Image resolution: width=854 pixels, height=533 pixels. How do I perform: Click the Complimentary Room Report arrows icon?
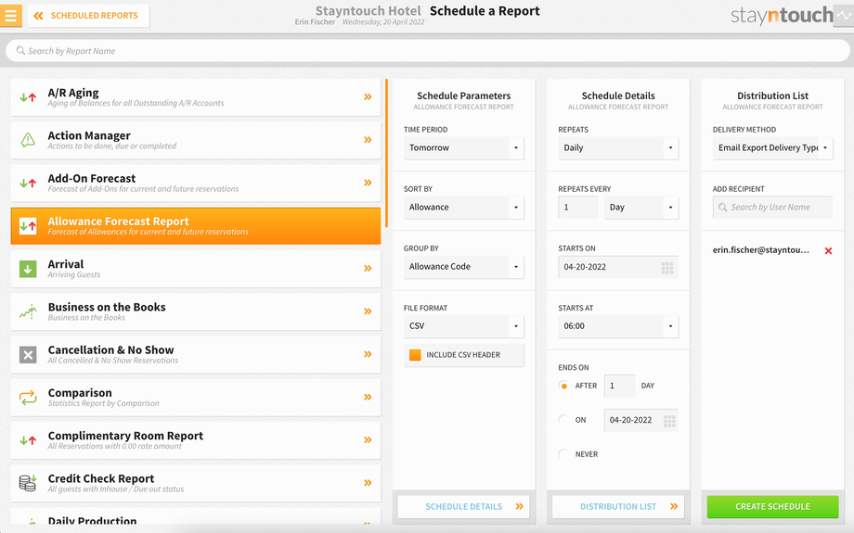[x=28, y=440]
